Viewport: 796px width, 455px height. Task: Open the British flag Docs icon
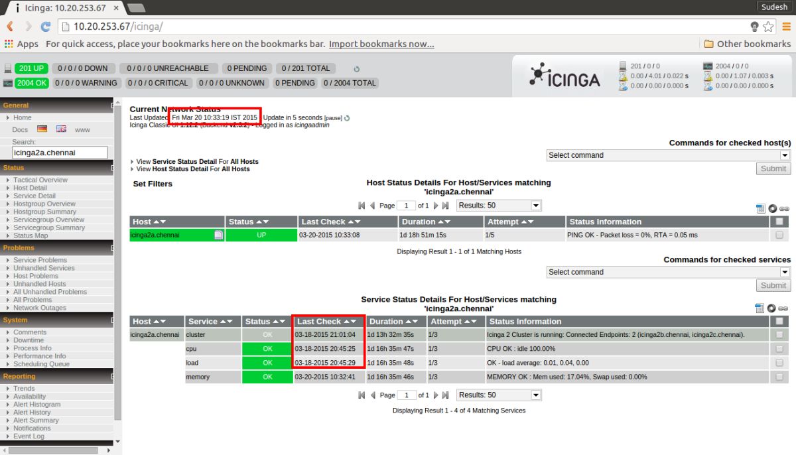point(61,129)
